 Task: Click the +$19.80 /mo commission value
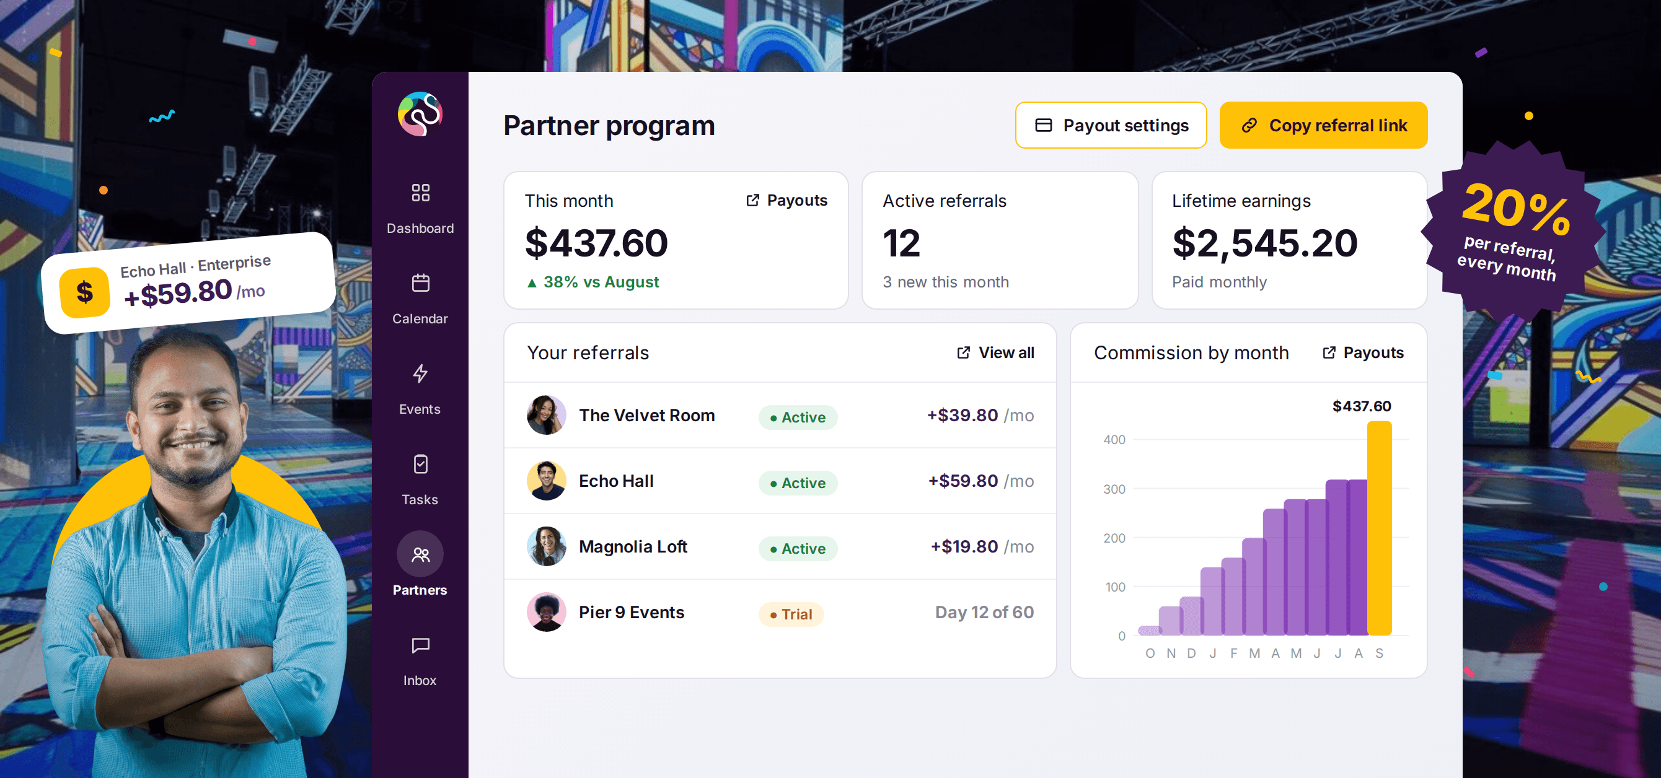coord(982,546)
